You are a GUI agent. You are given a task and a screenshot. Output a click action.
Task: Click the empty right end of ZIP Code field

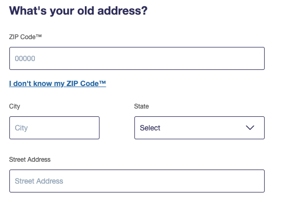[x=237, y=58]
